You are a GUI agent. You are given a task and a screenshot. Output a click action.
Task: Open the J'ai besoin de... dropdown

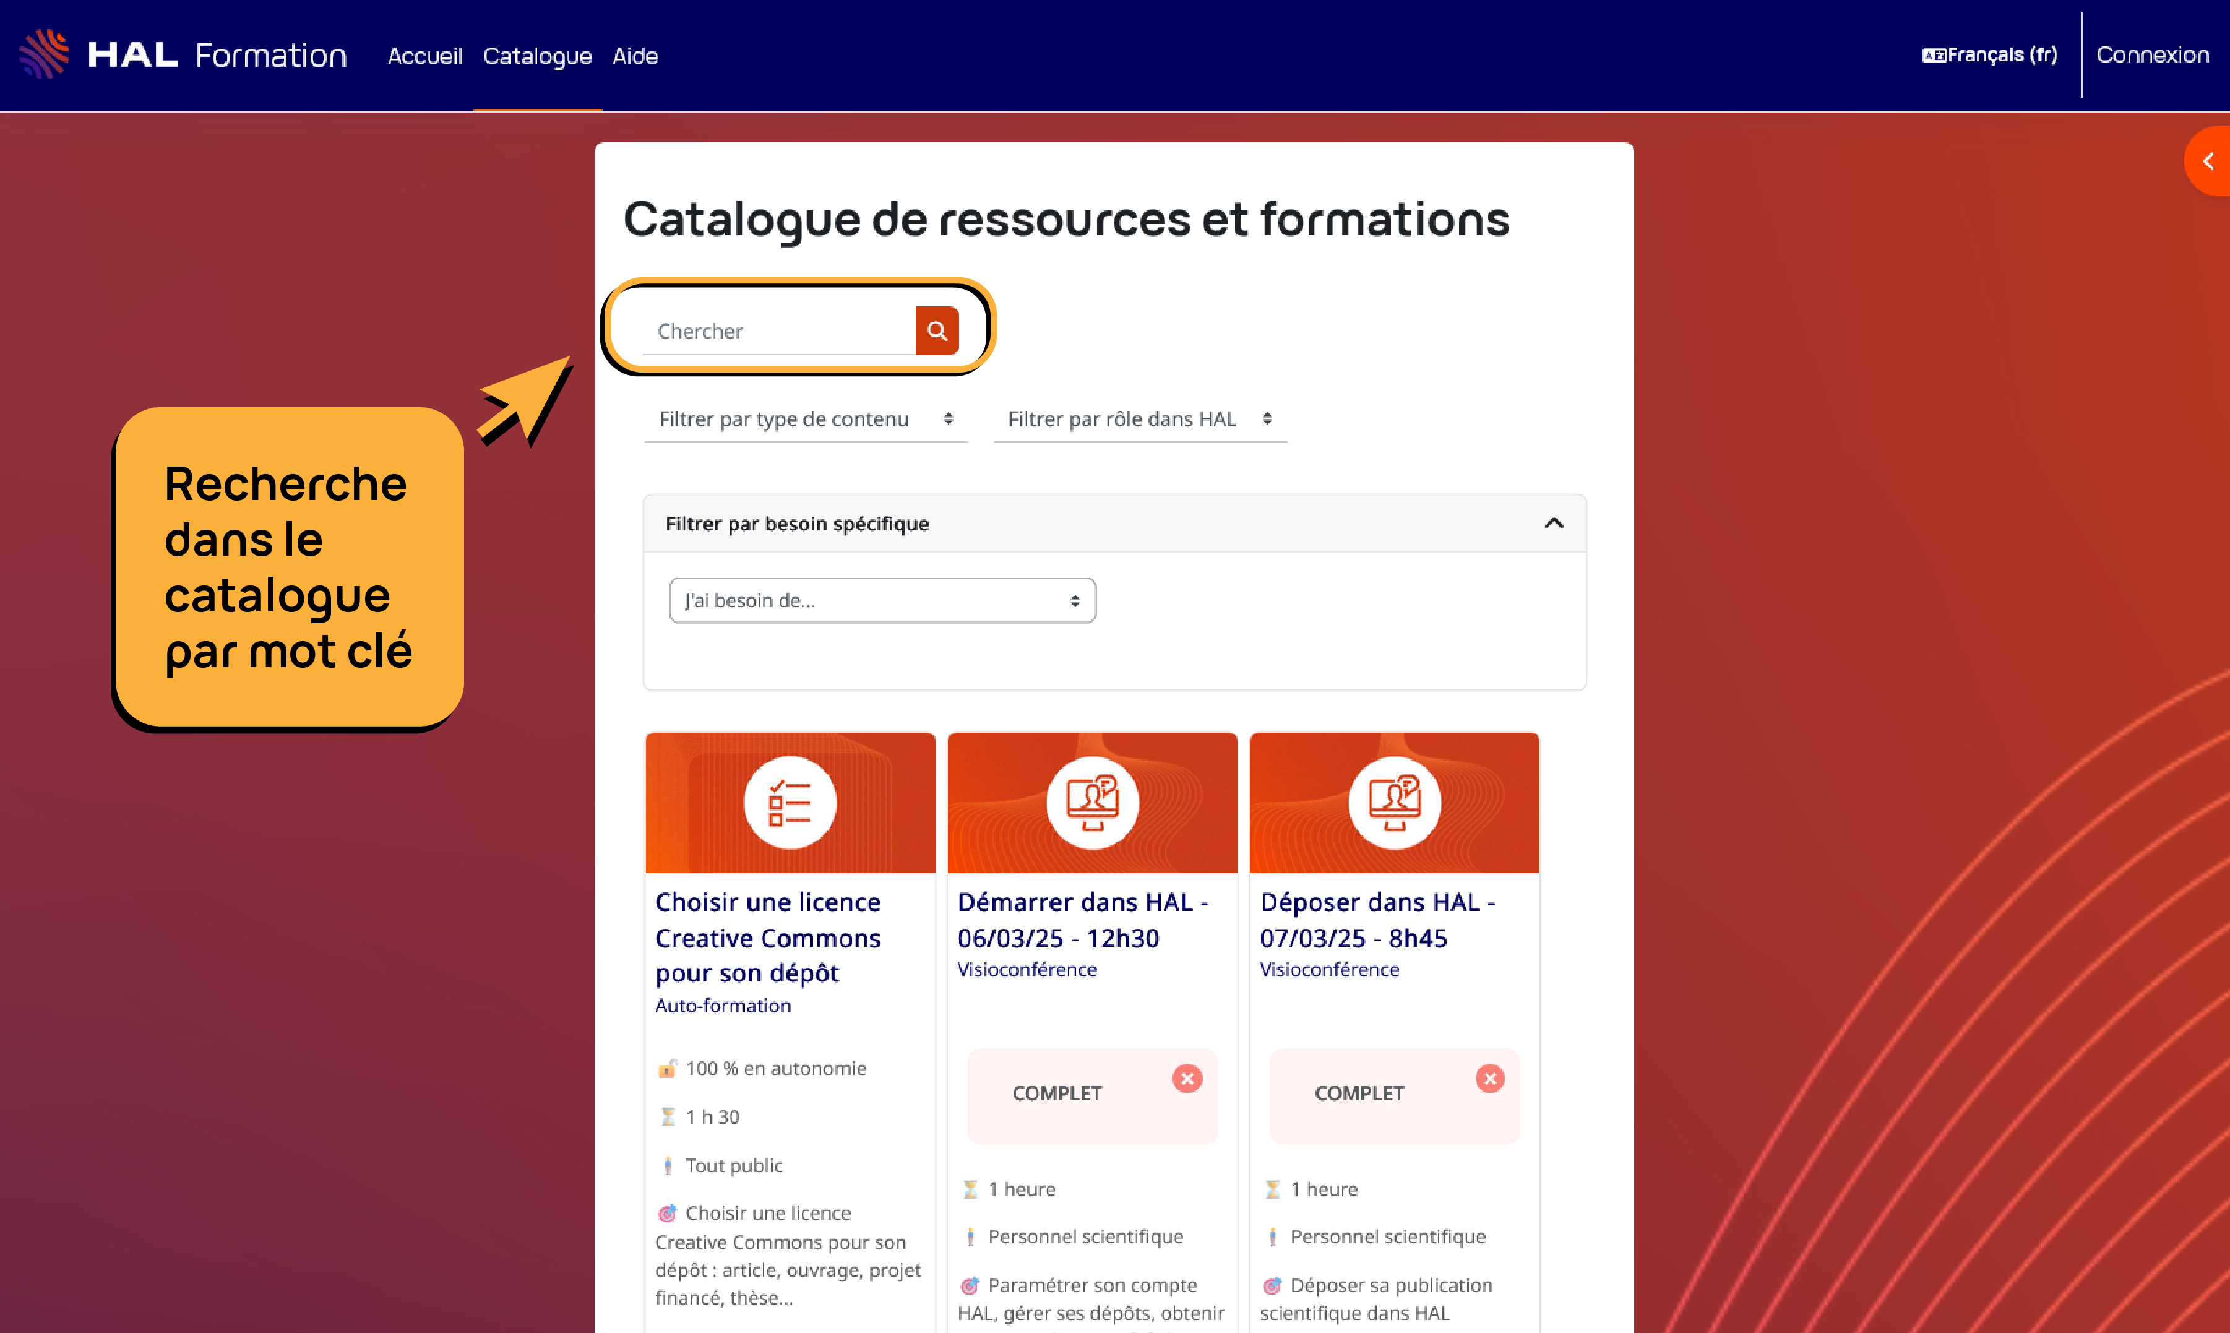point(882,600)
